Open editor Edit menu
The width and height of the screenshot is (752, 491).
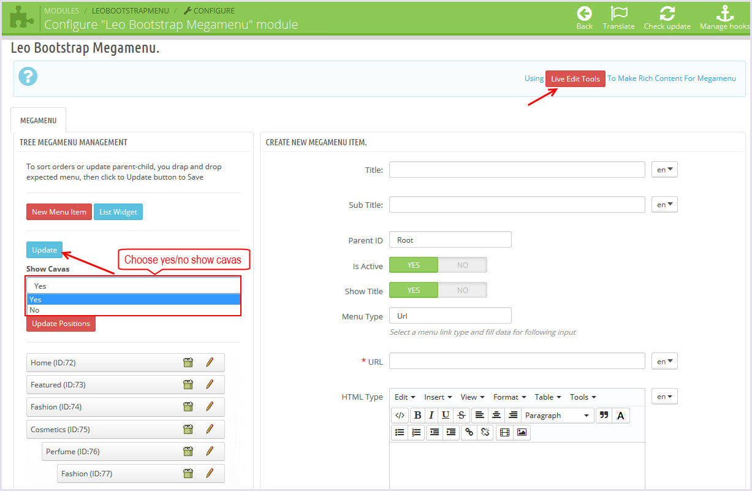pos(404,397)
